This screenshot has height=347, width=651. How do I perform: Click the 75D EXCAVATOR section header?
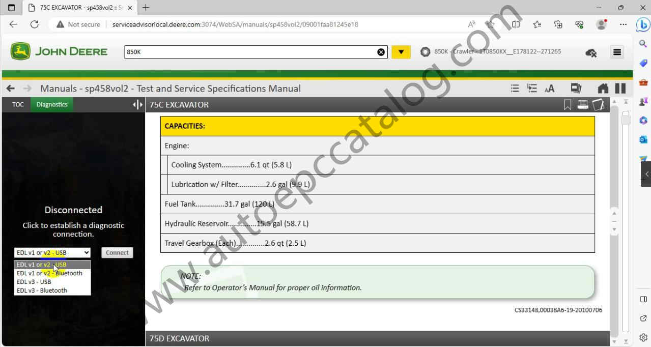(377, 338)
